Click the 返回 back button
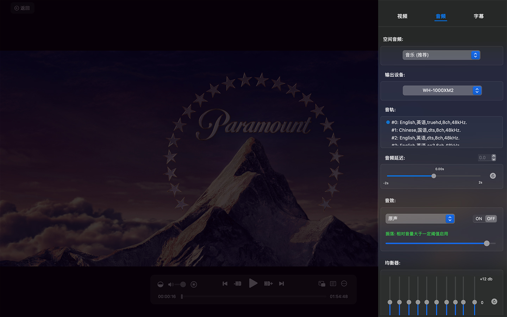Screen dimensions: 507x317 point(22,8)
